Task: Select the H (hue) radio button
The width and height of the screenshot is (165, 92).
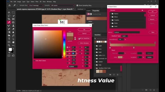Action: pos(68,47)
